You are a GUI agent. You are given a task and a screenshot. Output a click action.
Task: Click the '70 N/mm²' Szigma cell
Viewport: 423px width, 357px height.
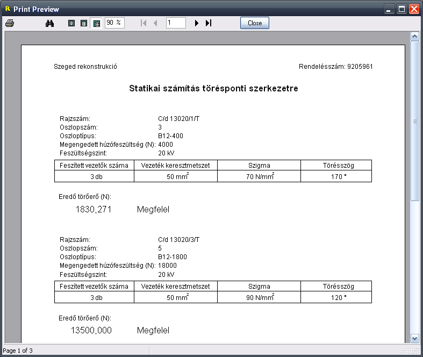coord(260,176)
